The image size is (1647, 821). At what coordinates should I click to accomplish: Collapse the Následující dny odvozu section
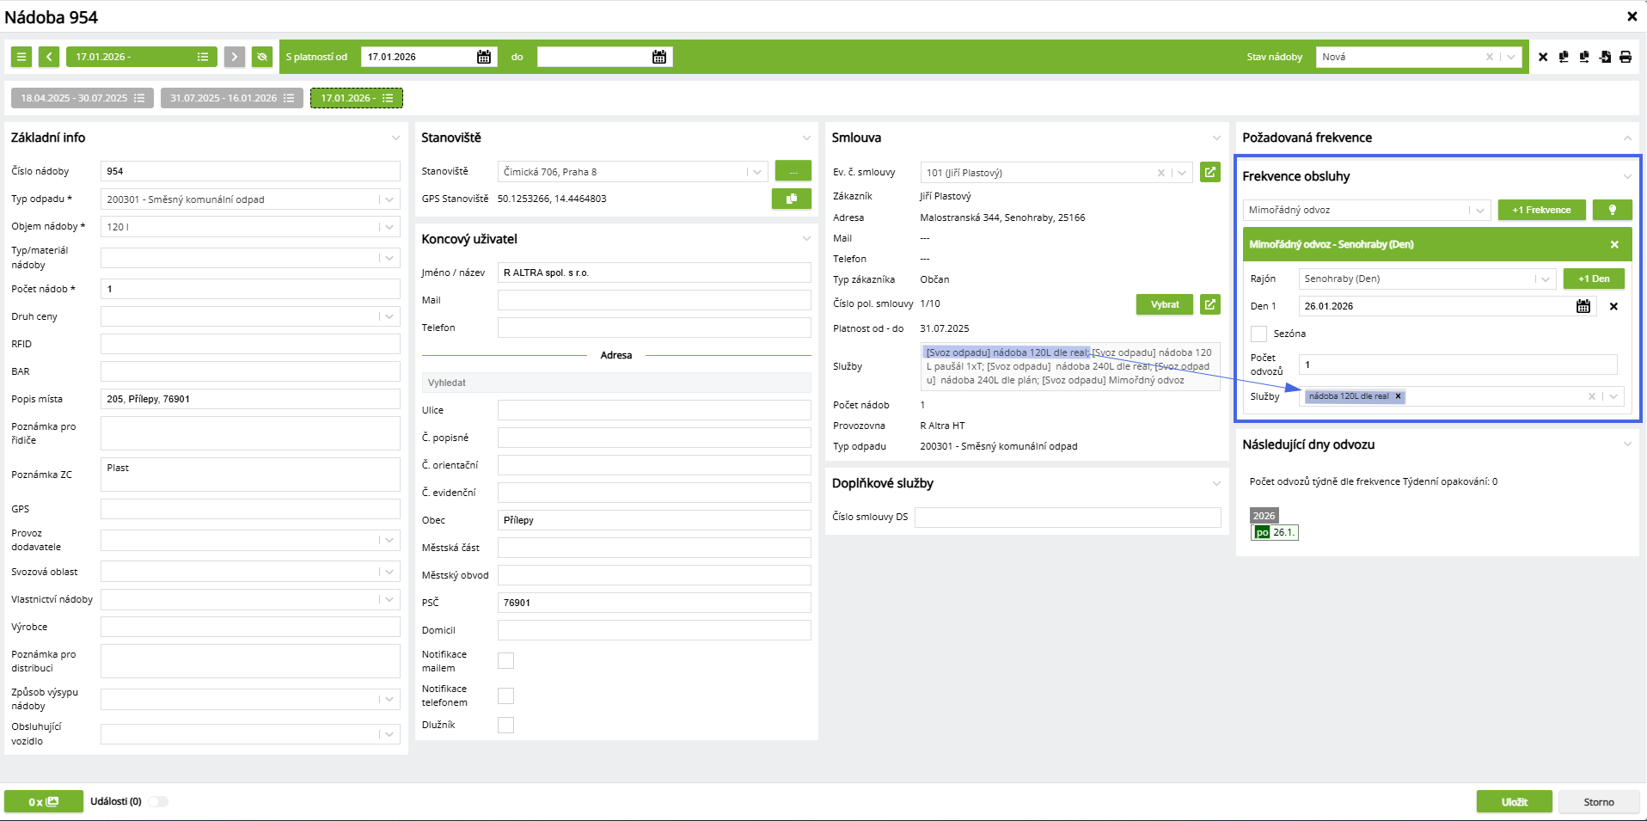point(1627,444)
